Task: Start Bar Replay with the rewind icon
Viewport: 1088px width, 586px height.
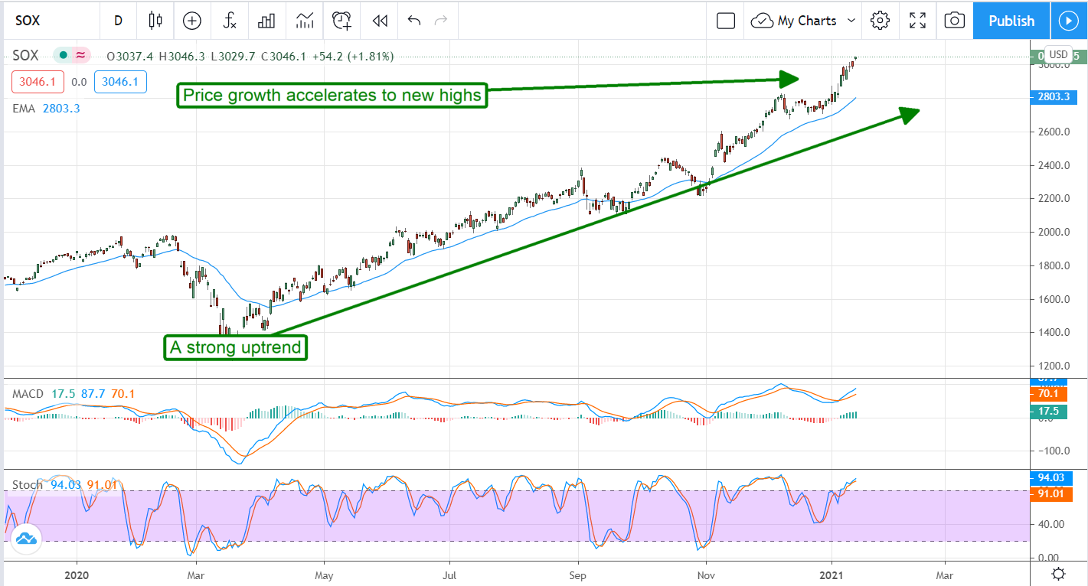Action: pos(379,21)
